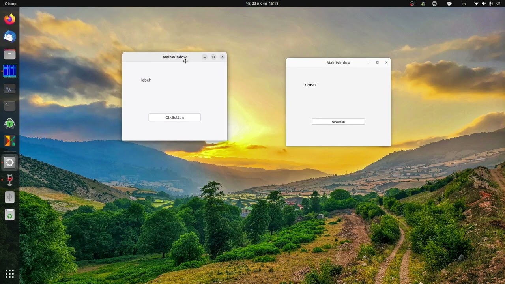Open the Trash in the dock
Viewport: 505px width, 284px height.
(x=9, y=215)
